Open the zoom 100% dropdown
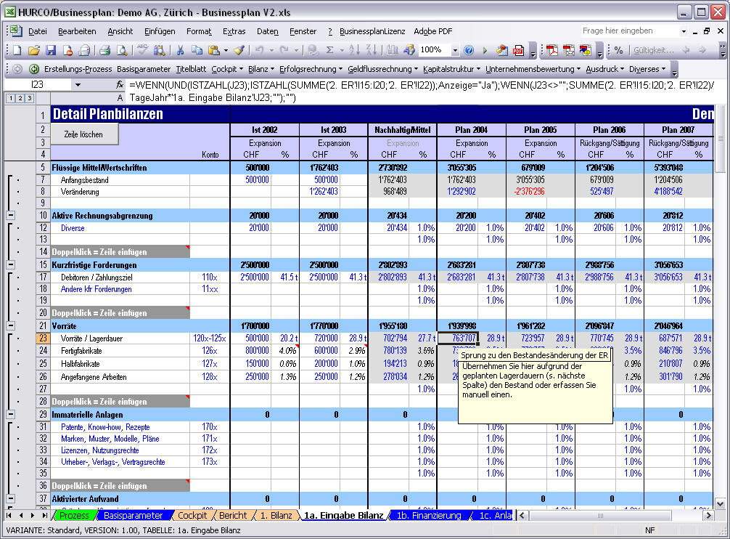 pyautogui.click(x=455, y=50)
